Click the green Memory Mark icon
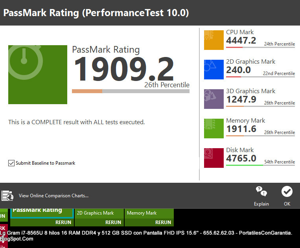 (214, 128)
